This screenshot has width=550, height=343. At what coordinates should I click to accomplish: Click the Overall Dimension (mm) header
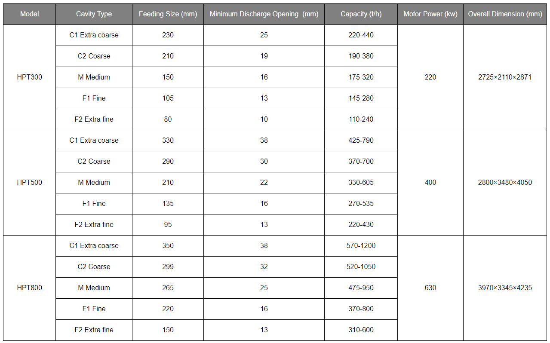505,14
